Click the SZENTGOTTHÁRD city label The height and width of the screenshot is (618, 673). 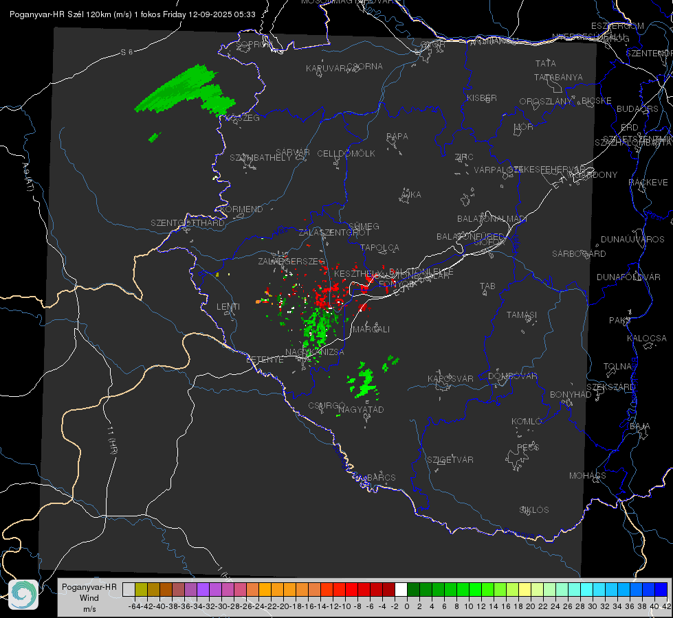(188, 223)
